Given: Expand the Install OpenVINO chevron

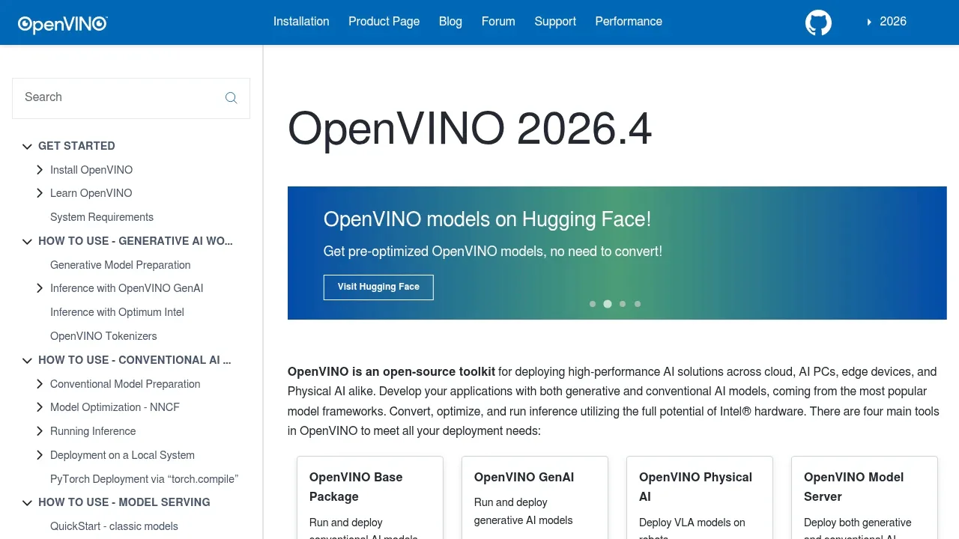Looking at the screenshot, I should 40,170.
